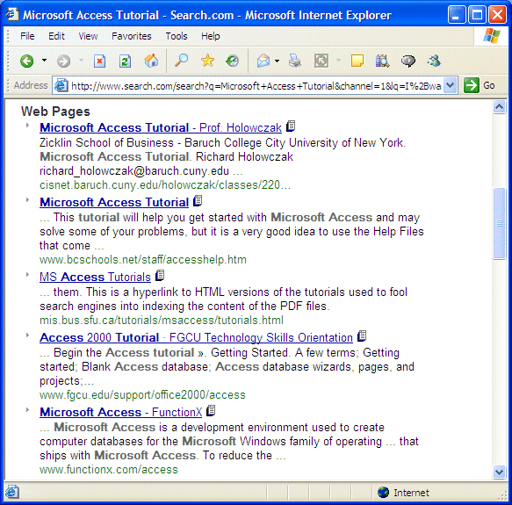Click the page icon in the address bar
This screenshot has height=505, width=512.
click(61, 85)
